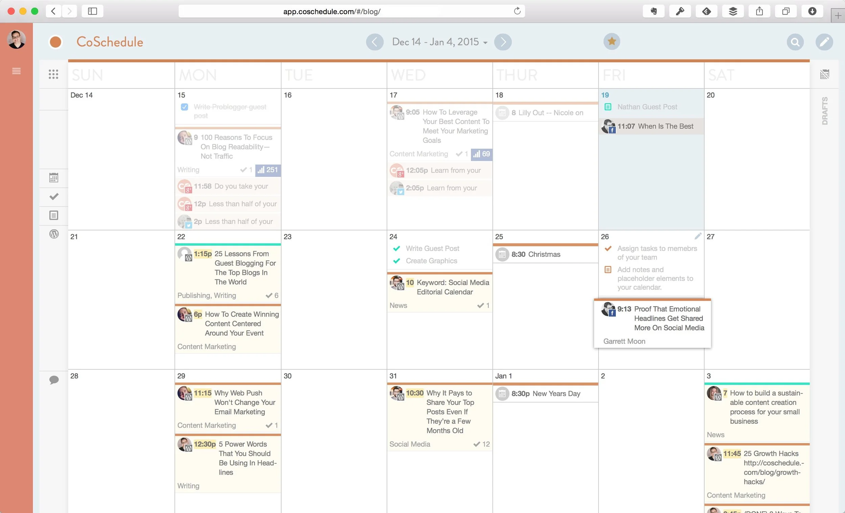
Task: Open the Safari share menu in the toolbar
Action: tap(759, 11)
